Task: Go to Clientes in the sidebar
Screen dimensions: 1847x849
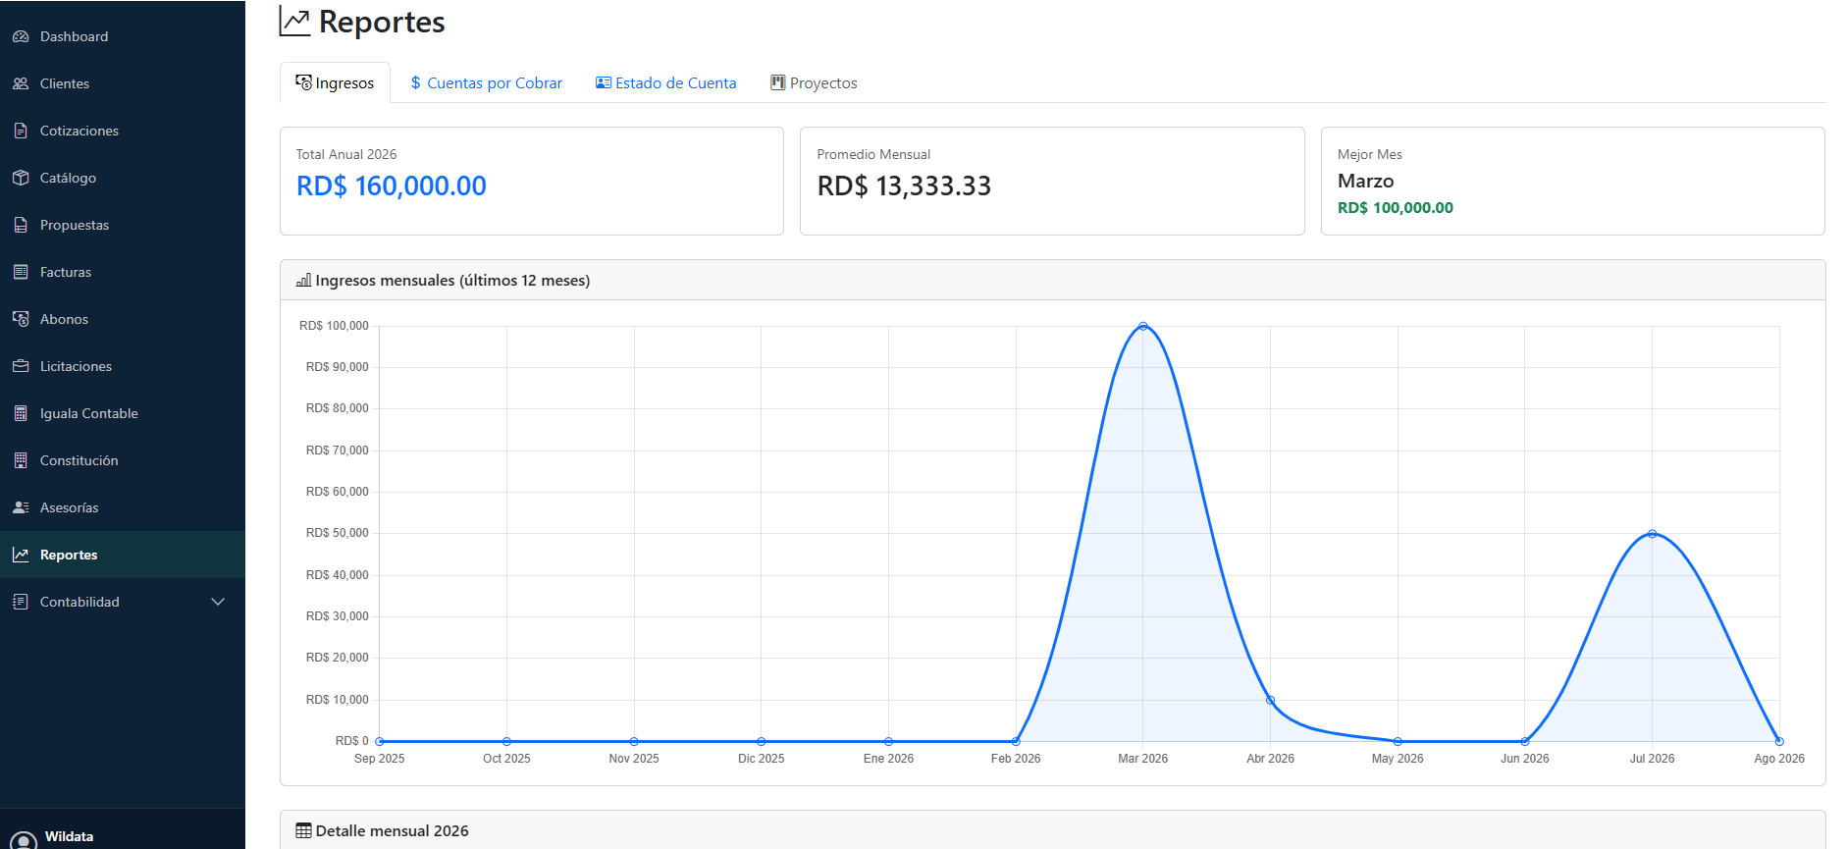Action: coord(123,83)
